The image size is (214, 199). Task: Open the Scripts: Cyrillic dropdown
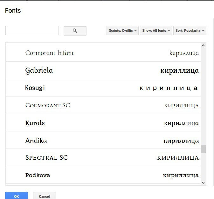click(122, 31)
